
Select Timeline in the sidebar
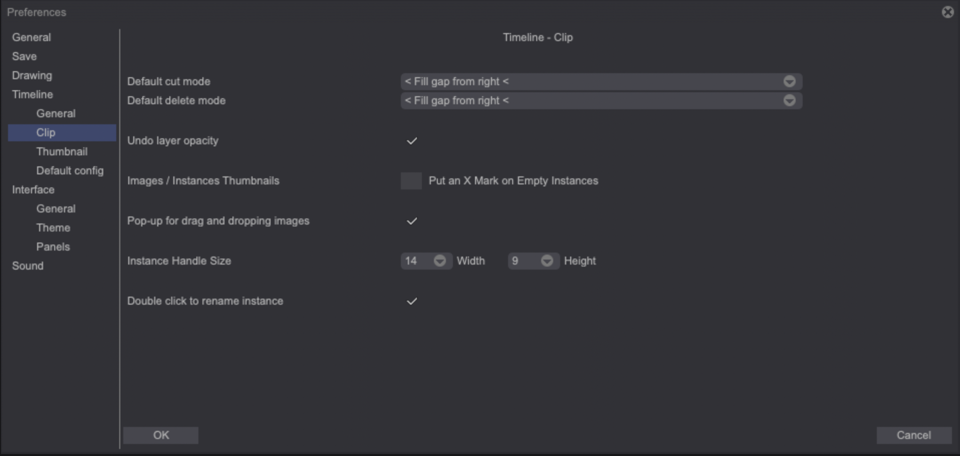pyautogui.click(x=32, y=94)
